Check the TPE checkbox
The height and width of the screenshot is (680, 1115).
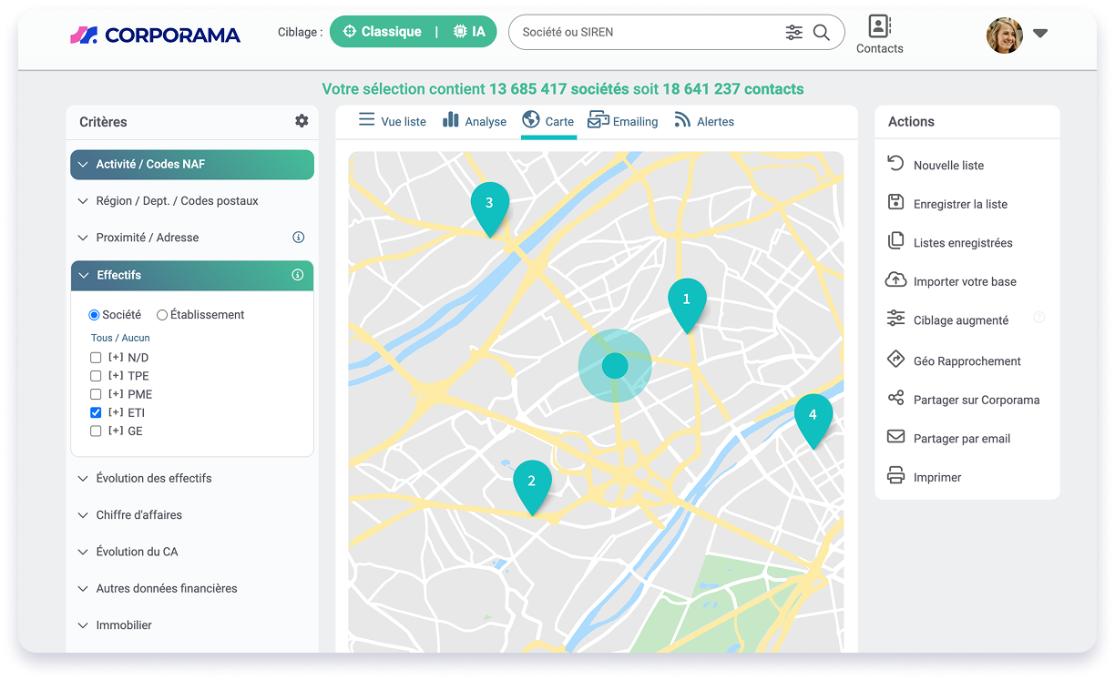point(96,375)
